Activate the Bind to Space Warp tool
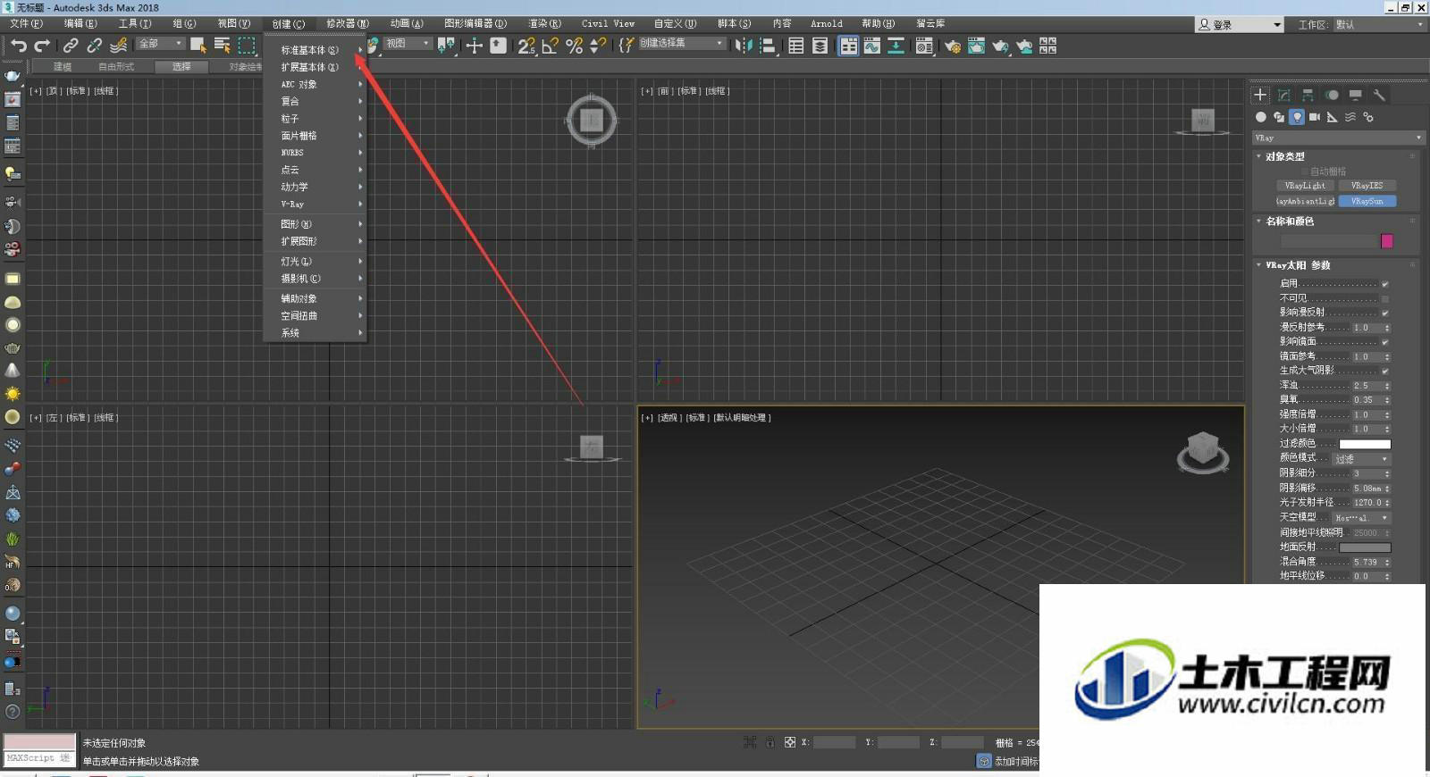 [118, 46]
